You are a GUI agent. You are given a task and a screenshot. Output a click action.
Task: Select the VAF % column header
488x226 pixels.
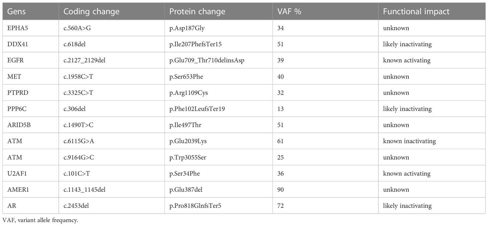coord(288,11)
